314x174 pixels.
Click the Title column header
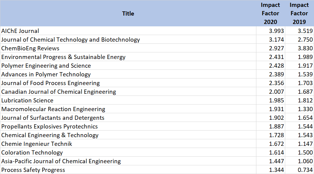(x=128, y=13)
